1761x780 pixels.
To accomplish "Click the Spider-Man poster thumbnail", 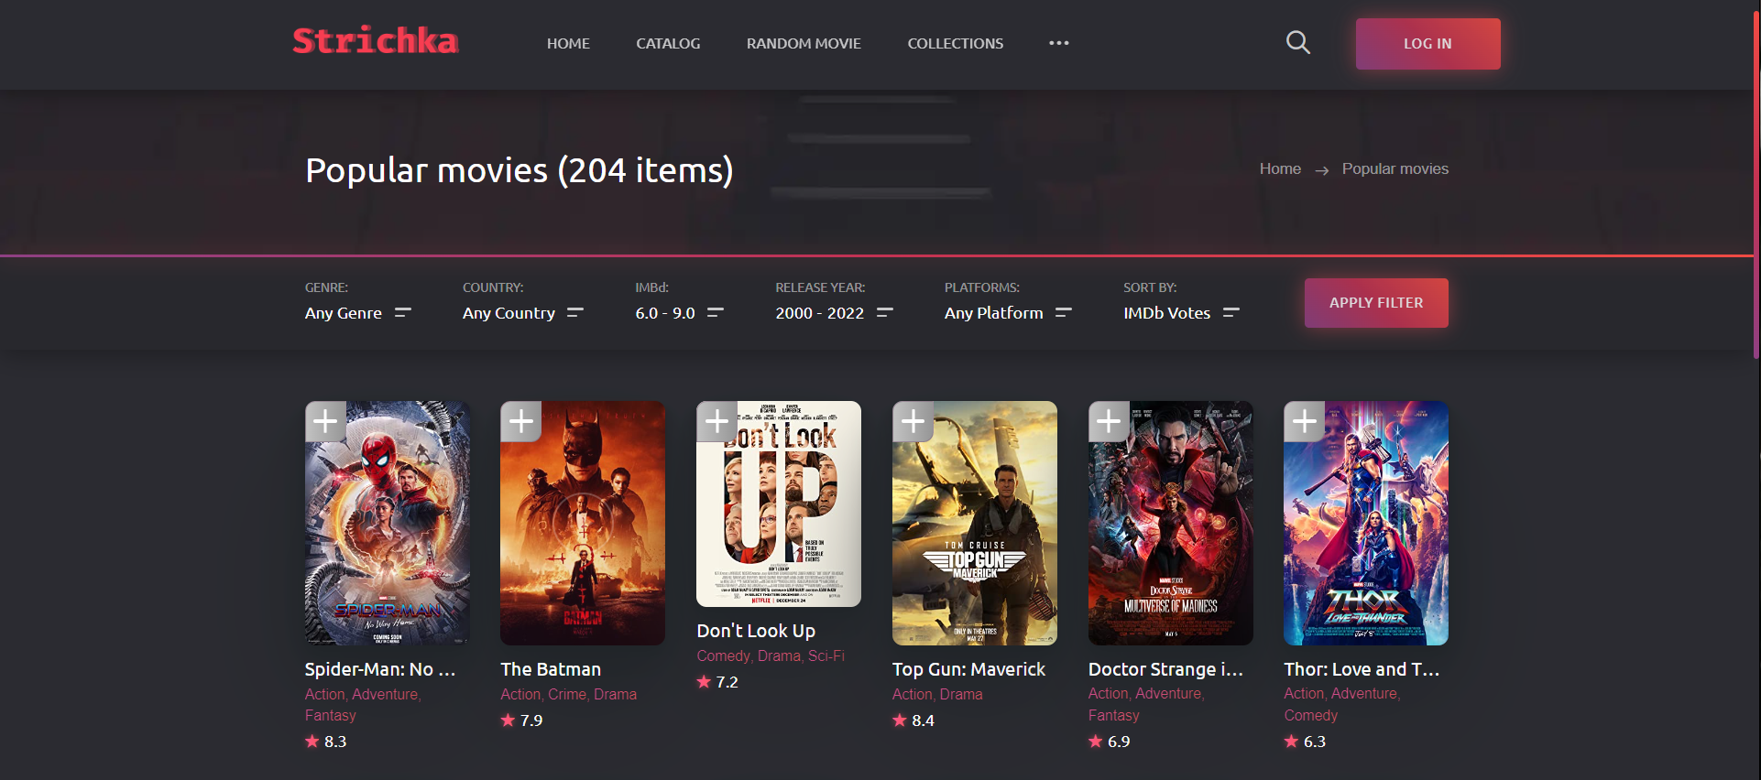I will 388,523.
